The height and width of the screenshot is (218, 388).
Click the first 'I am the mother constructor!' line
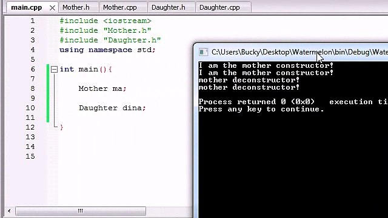pos(266,65)
